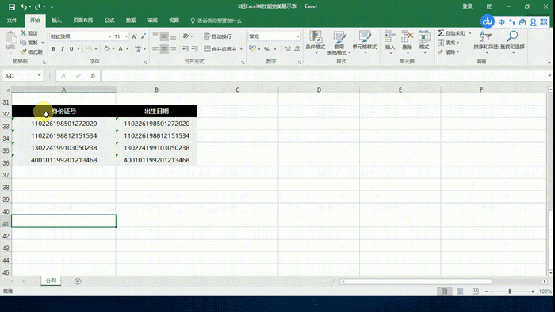Screen dimensions: 555x312
Task: Apply the fill color bucket
Action: (x=107, y=49)
